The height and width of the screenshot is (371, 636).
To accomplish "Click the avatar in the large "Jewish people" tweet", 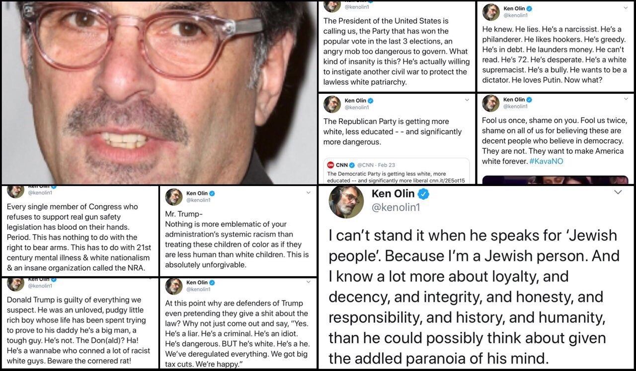I will tap(346, 202).
